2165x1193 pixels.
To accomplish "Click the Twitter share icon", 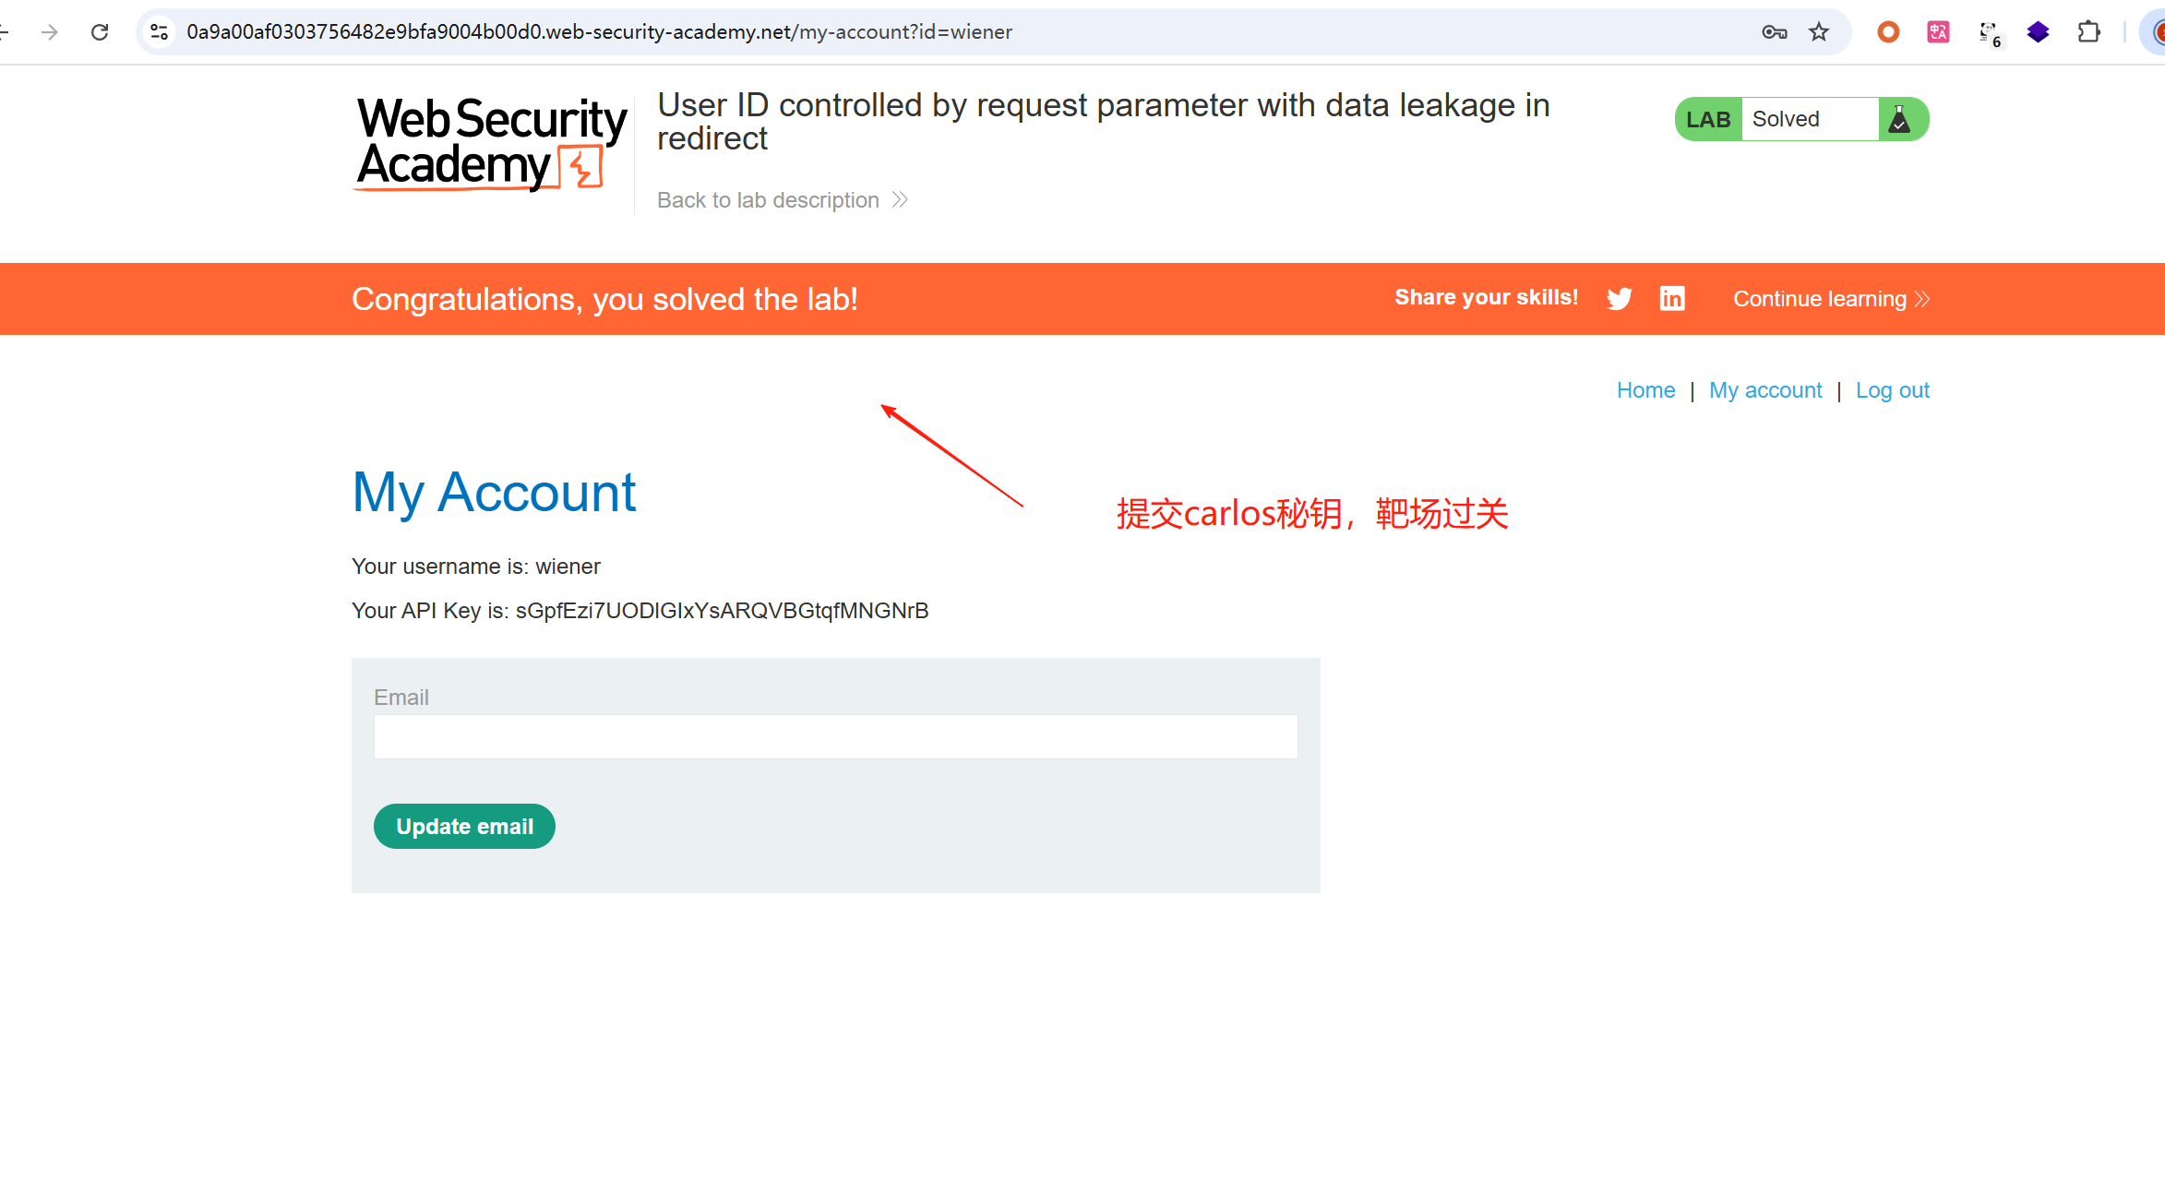I will click(x=1619, y=299).
